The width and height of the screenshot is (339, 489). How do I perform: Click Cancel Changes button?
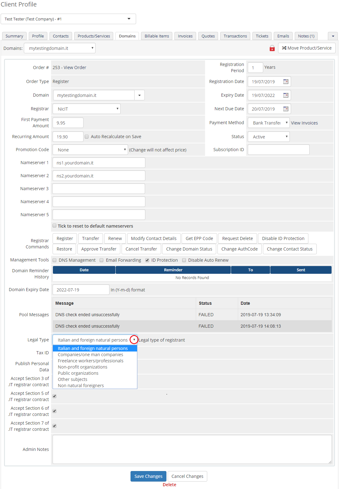click(187, 476)
